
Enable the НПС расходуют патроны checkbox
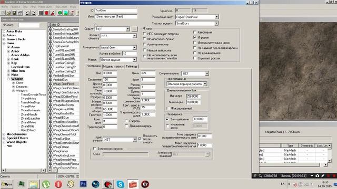144,34
